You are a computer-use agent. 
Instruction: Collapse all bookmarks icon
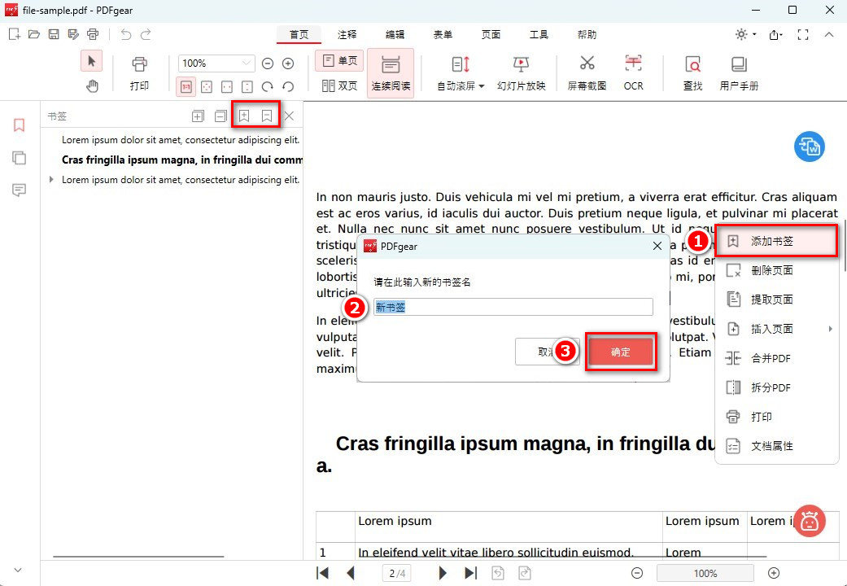(x=220, y=116)
